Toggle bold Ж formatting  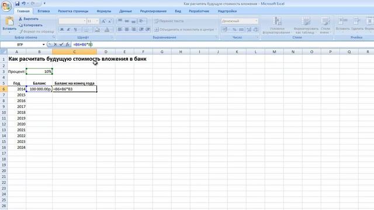(x=62, y=30)
